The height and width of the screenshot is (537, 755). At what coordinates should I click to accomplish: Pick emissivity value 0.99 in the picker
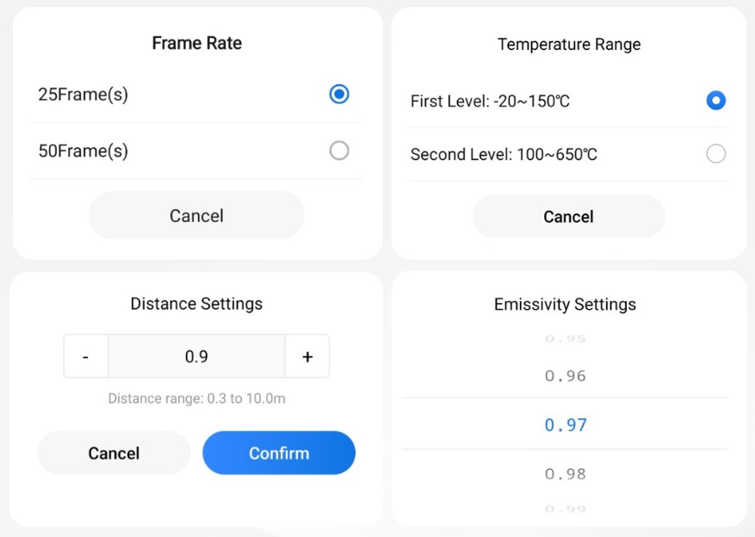tap(566, 509)
